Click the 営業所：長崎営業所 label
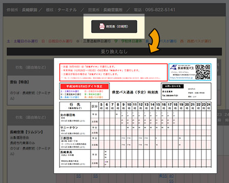Viewport: 229px width, 183px height. (x=105, y=10)
